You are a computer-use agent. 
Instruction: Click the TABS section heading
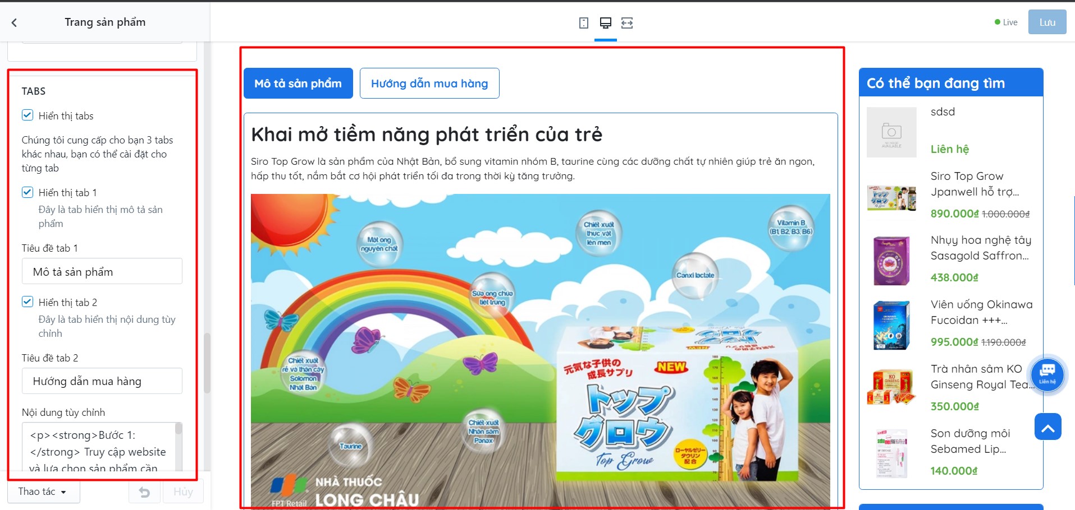pos(34,91)
